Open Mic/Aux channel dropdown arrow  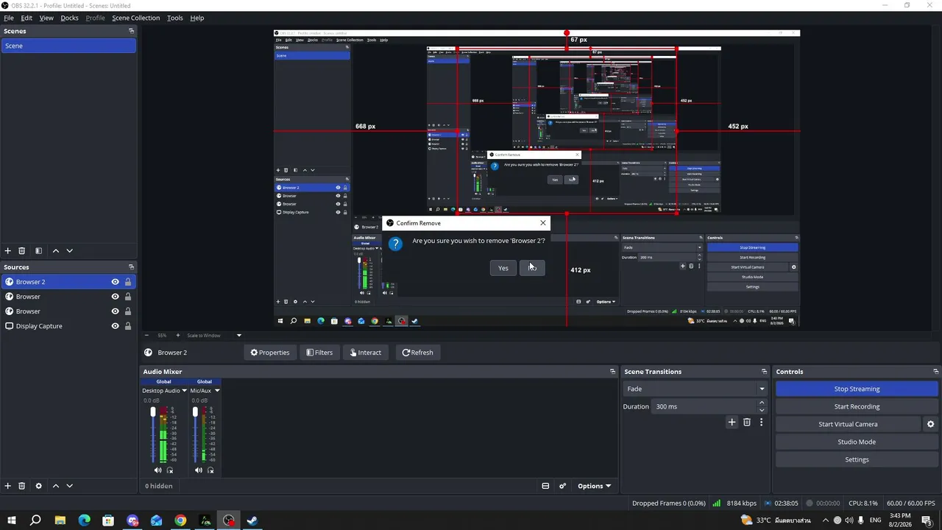(x=216, y=391)
